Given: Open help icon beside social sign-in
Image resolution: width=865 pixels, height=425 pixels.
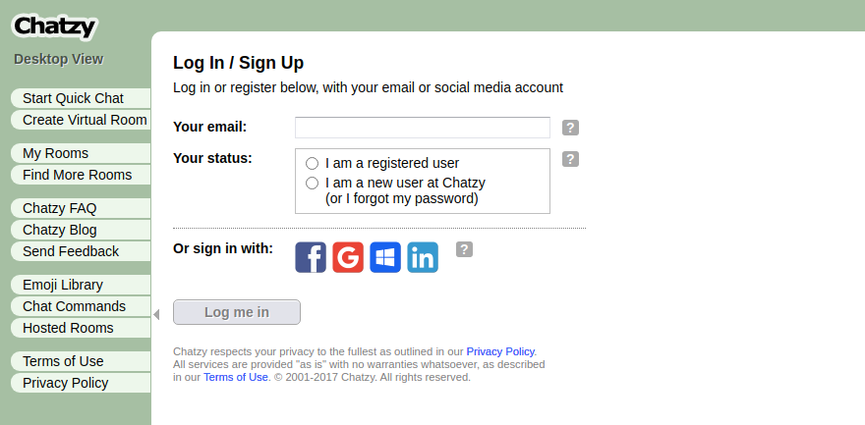Looking at the screenshot, I should (465, 249).
